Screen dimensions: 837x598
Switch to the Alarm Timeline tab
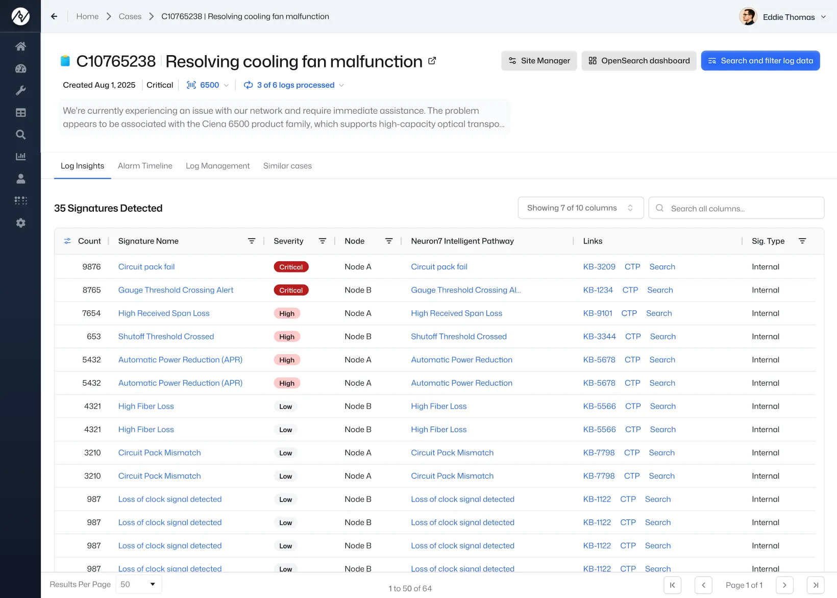pos(145,166)
